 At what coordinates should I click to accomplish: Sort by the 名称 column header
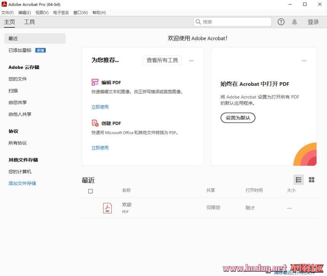pyautogui.click(x=126, y=190)
